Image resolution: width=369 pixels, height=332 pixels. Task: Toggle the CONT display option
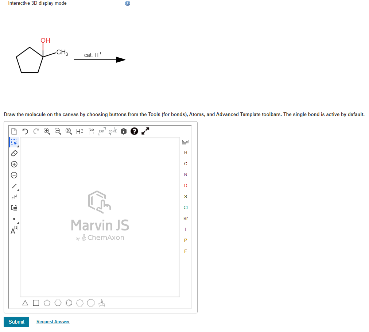(x=112, y=132)
